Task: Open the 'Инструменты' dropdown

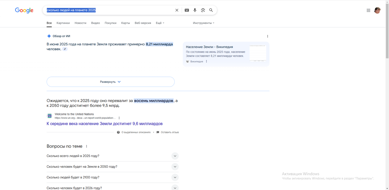Action: tap(204, 23)
